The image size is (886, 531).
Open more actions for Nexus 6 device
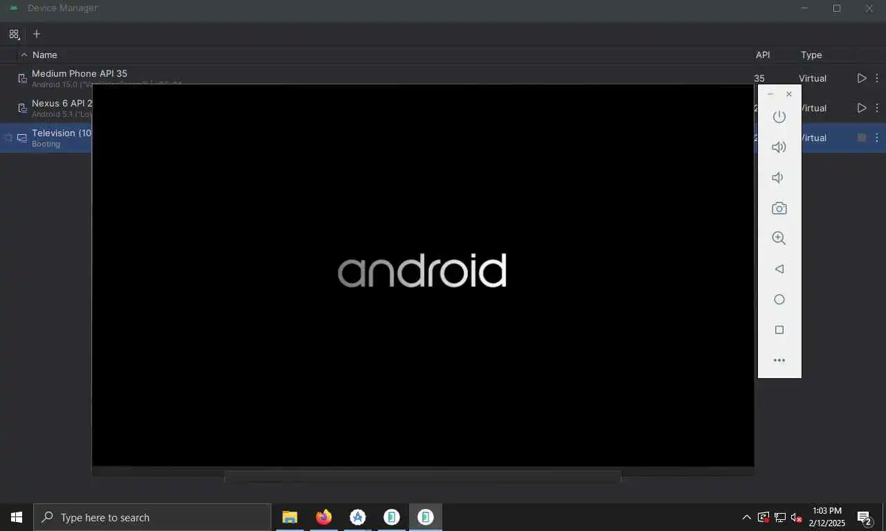click(x=877, y=108)
